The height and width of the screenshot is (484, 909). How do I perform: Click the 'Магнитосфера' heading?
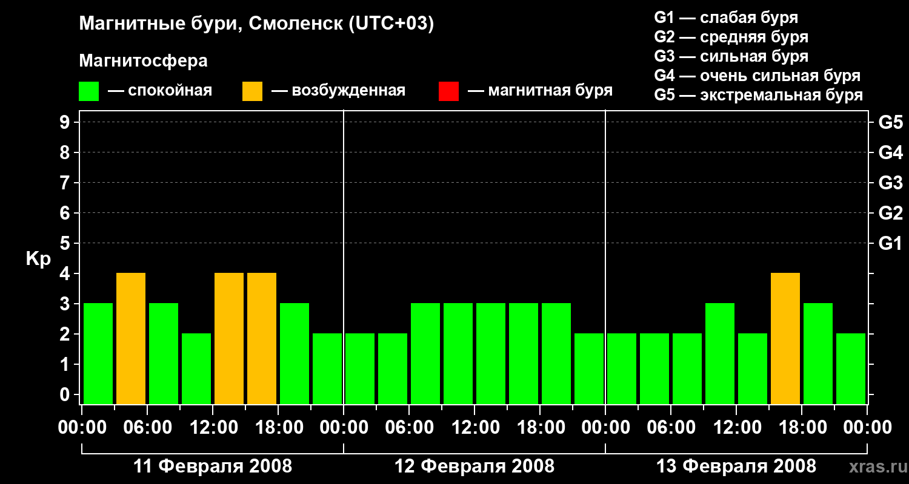[x=143, y=61]
